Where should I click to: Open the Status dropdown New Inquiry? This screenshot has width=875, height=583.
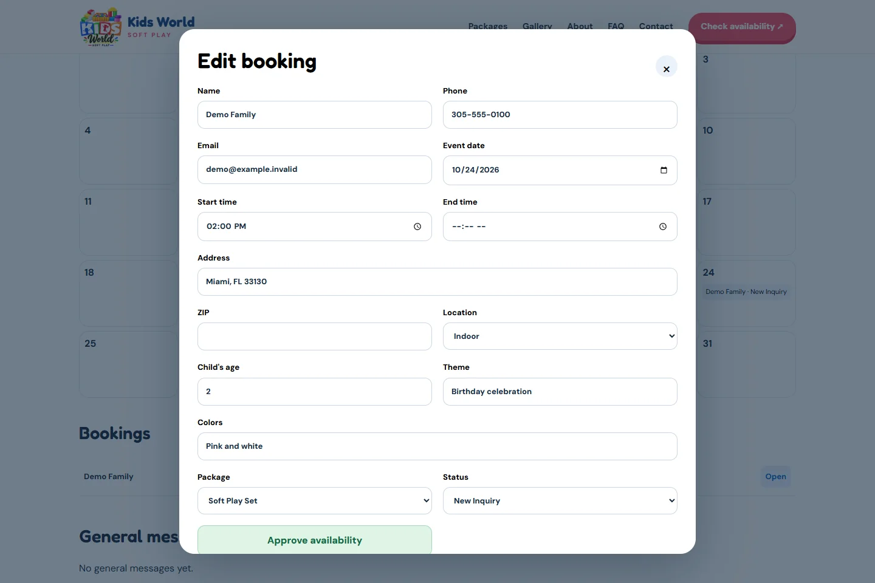tap(560, 501)
